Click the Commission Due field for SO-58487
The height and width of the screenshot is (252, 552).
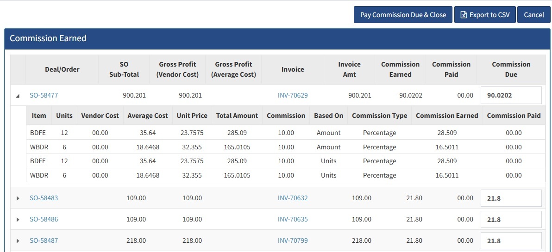click(511, 241)
